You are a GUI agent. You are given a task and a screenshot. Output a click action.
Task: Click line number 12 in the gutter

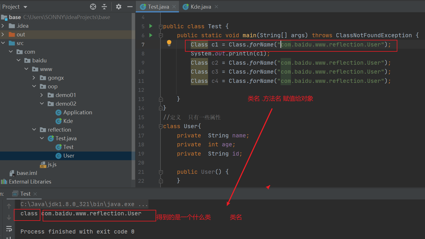[141, 90]
